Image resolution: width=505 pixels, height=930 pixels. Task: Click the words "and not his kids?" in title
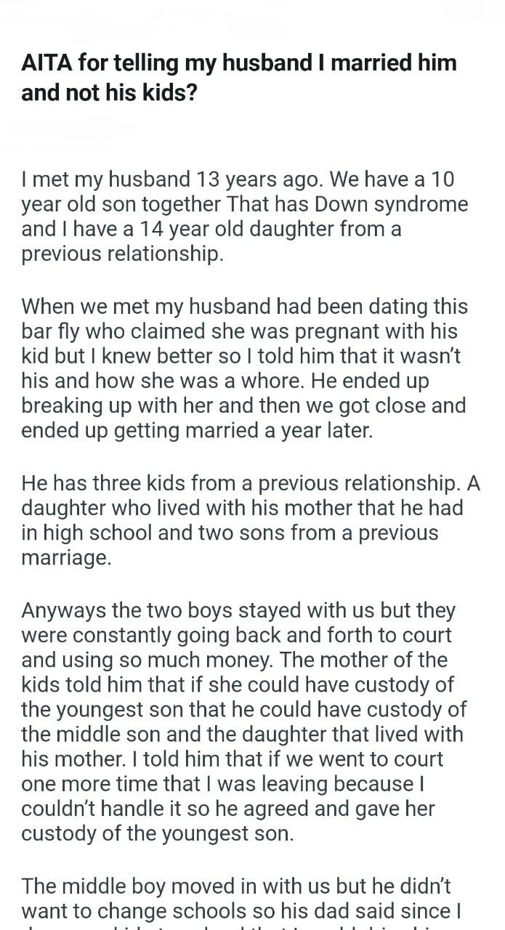[109, 93]
